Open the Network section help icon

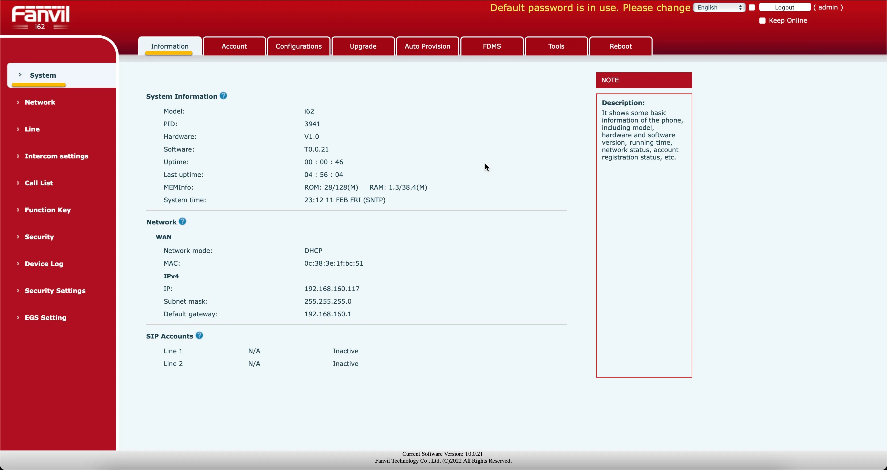pyautogui.click(x=182, y=222)
